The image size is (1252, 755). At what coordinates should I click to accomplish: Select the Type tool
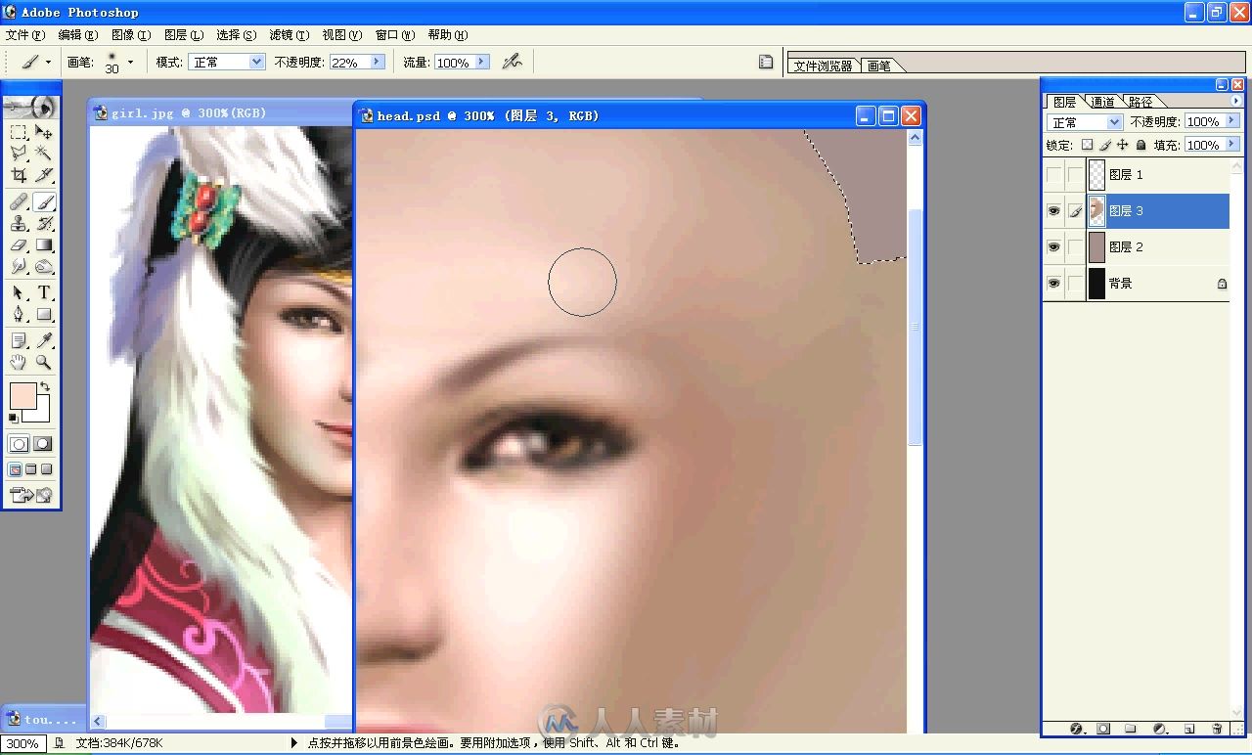coord(44,292)
